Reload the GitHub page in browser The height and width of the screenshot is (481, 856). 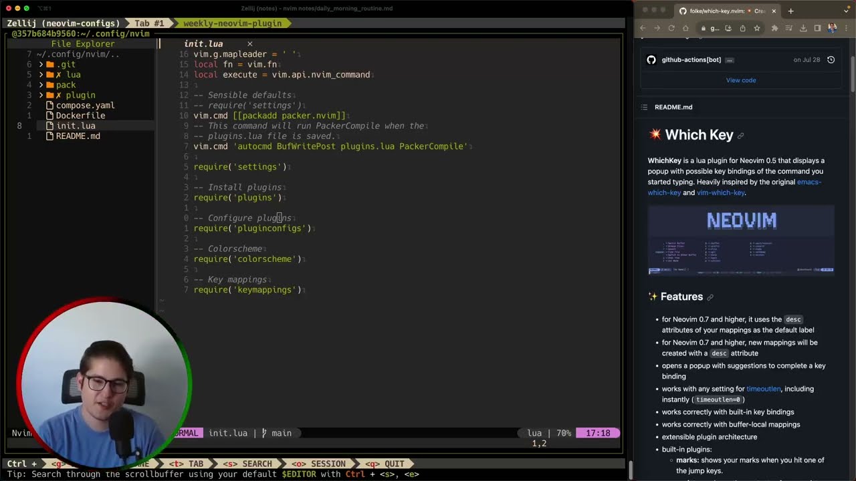[x=671, y=28]
